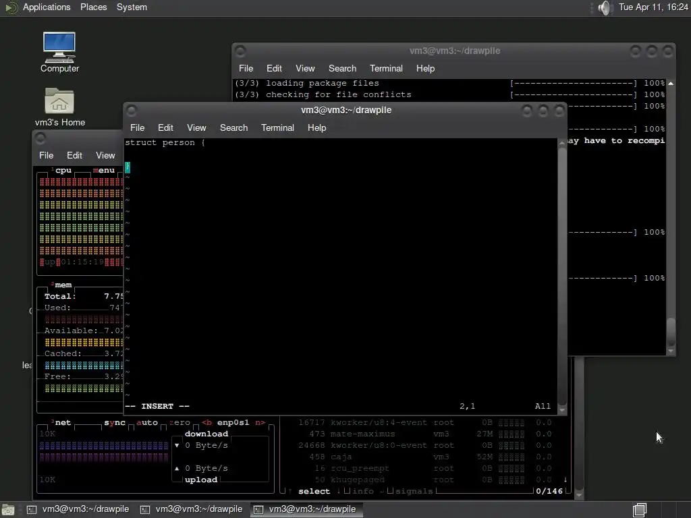This screenshot has height=518, width=691.
Task: Open File menu in background pacman terminal
Action: click(246, 68)
